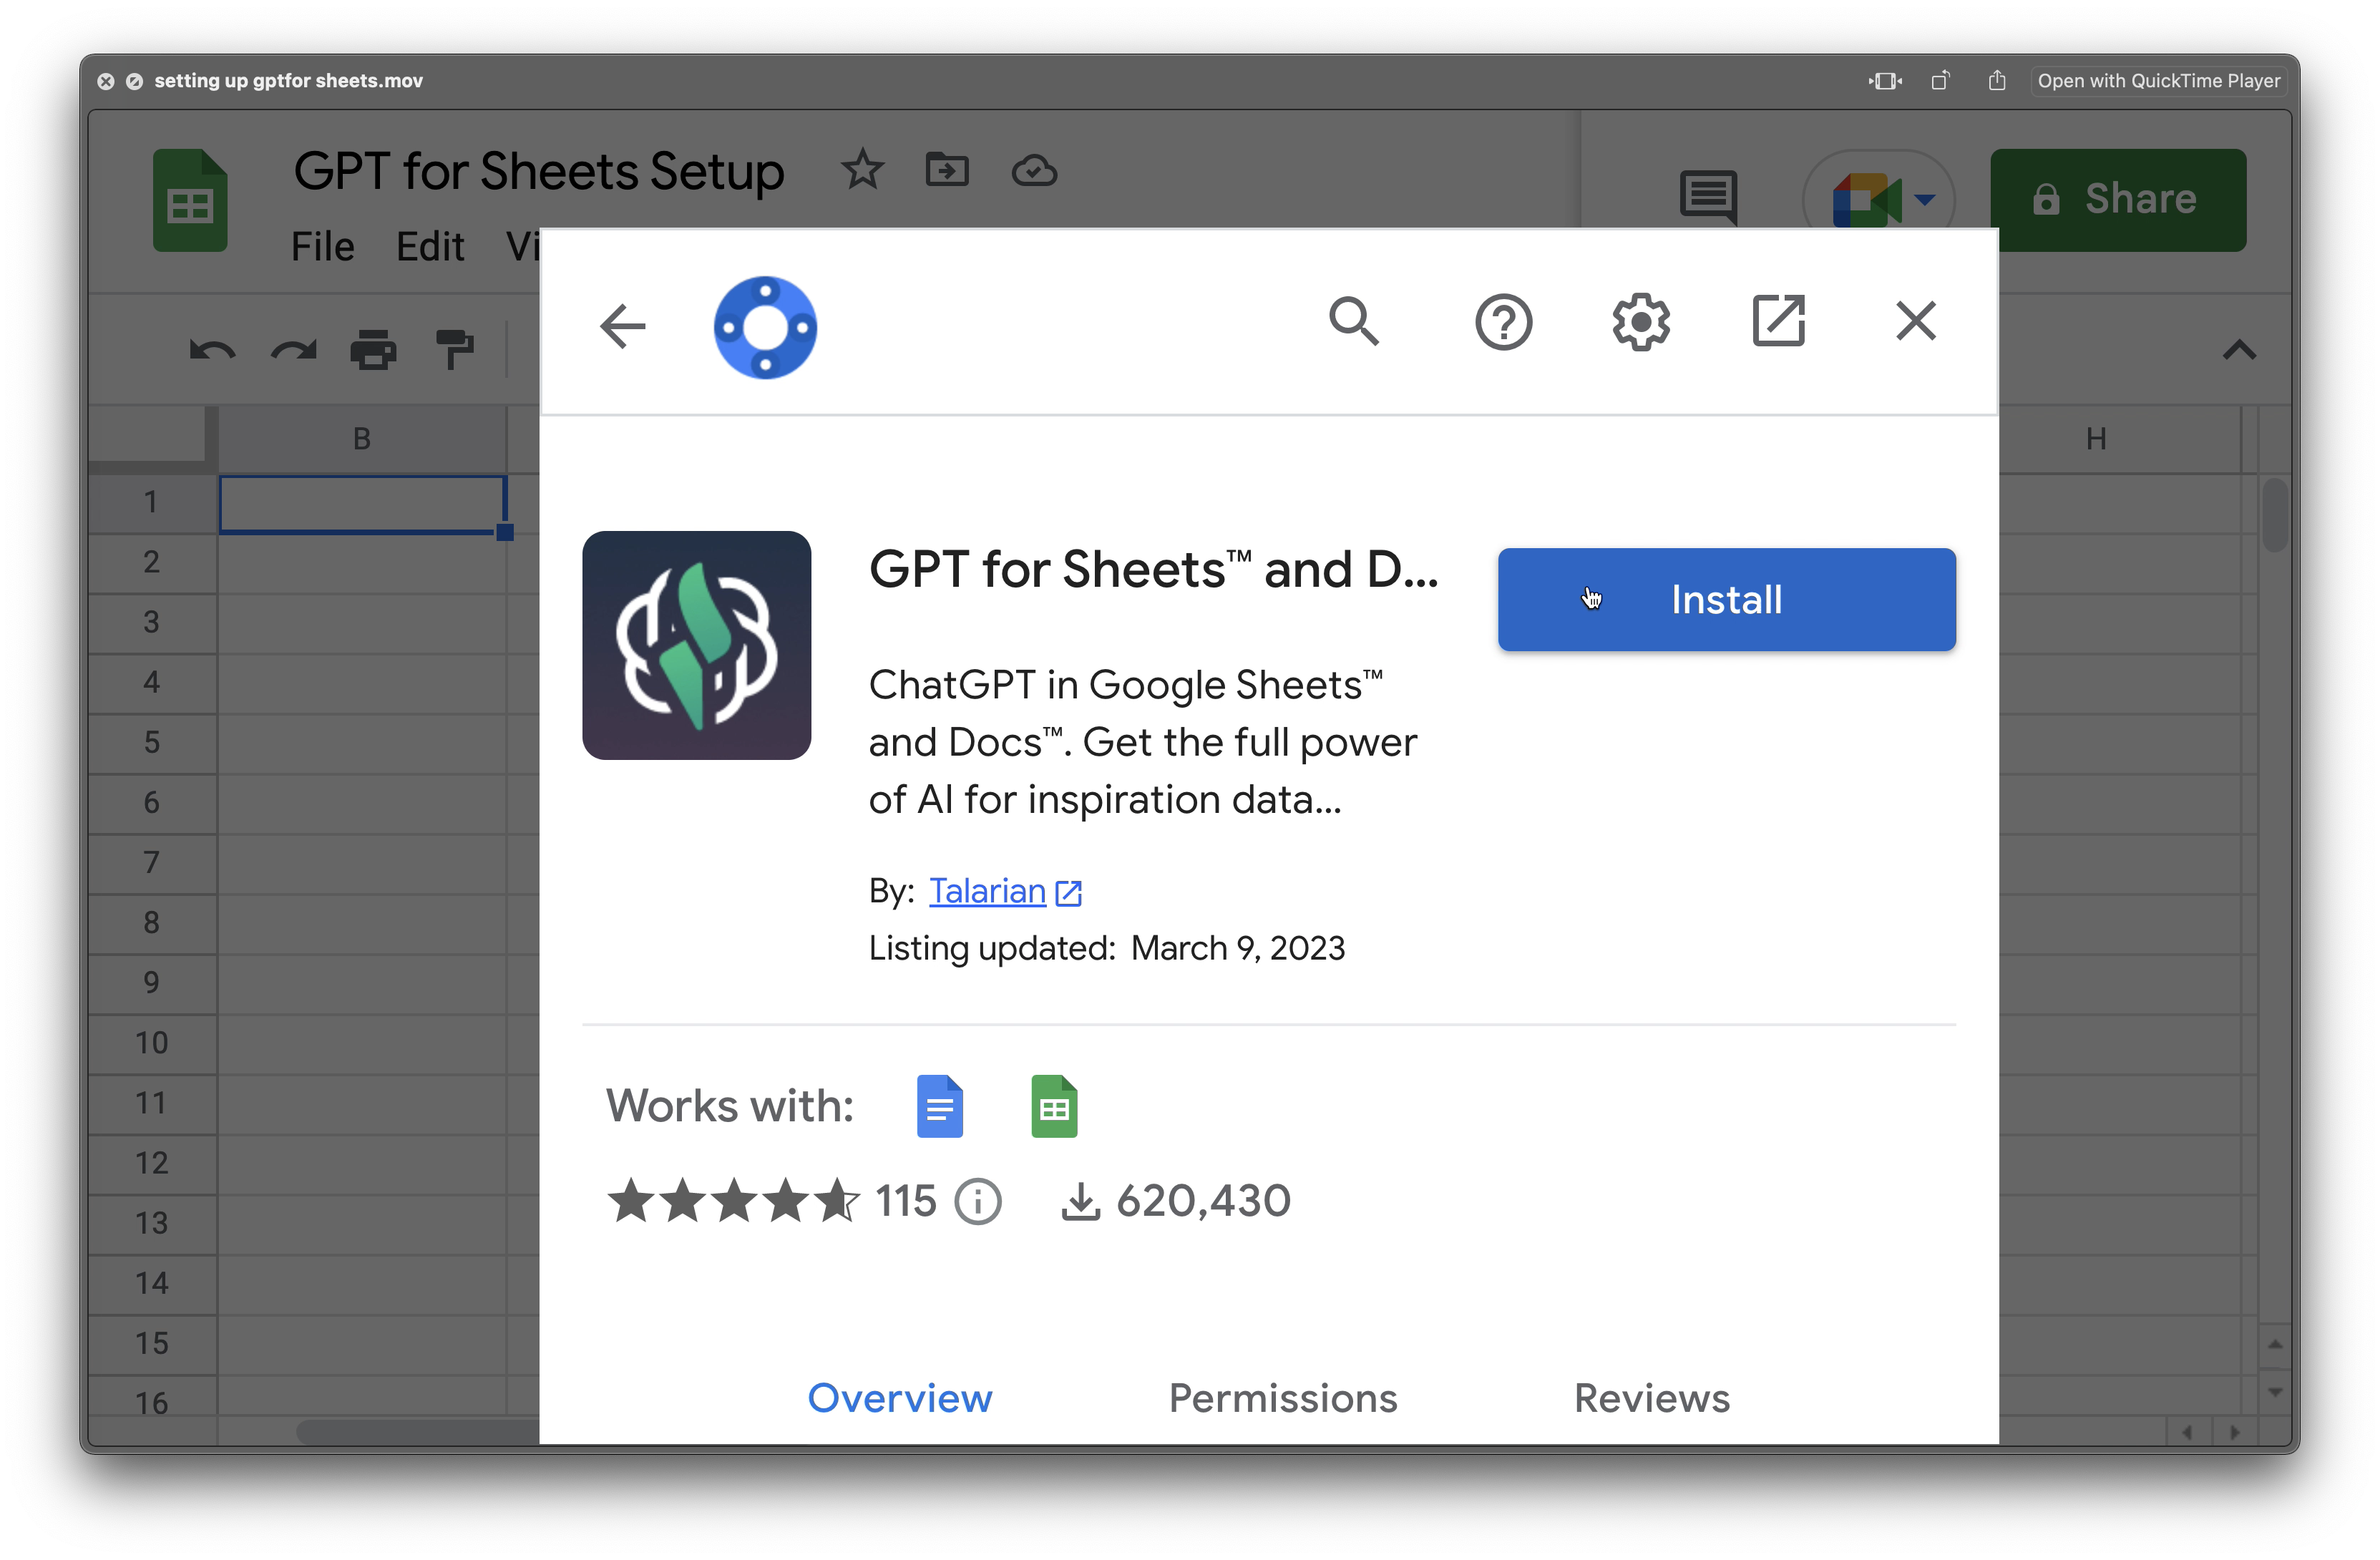The height and width of the screenshot is (1560, 2380).
Task: Click the marketplace search magnifier icon
Action: (1354, 322)
